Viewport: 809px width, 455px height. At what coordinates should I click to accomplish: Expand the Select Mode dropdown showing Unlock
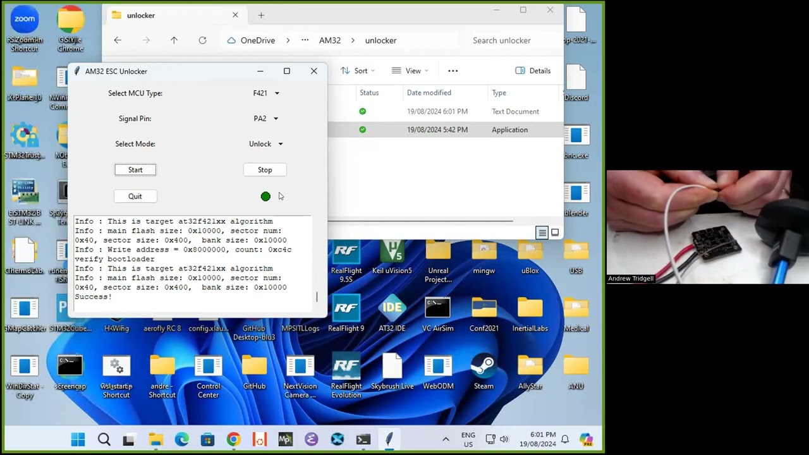[x=265, y=143]
